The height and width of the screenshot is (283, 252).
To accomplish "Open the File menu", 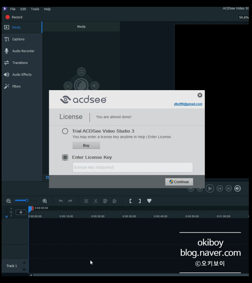I will click(13, 9).
